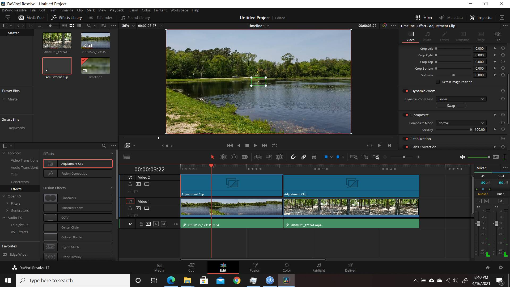Image resolution: width=510 pixels, height=287 pixels.
Task: Play timeline in reverse
Action: [x=239, y=145]
